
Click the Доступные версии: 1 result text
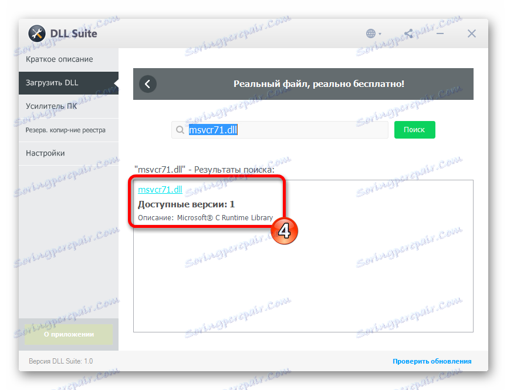coord(186,204)
